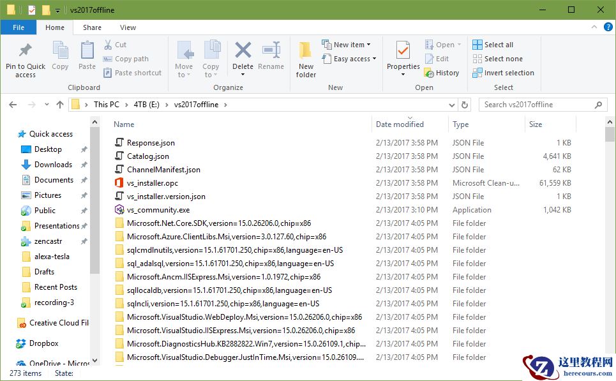Open the New item dropdown

346,45
